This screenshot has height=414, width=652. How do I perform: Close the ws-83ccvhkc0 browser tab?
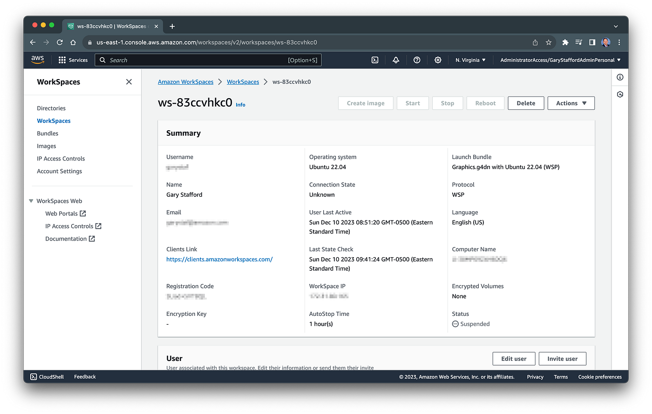[x=156, y=27]
